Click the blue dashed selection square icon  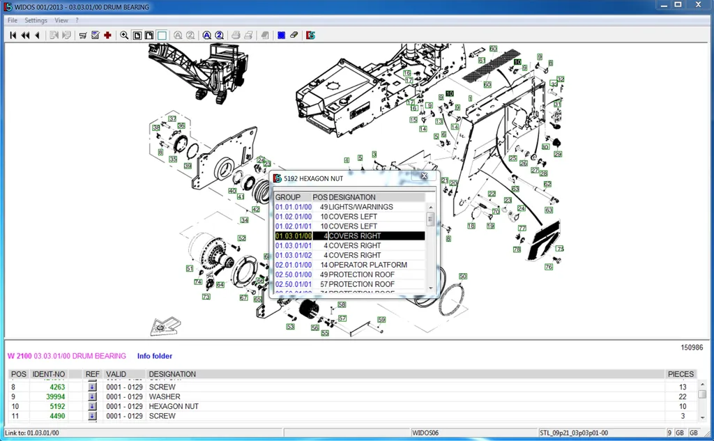pyautogui.click(x=282, y=35)
